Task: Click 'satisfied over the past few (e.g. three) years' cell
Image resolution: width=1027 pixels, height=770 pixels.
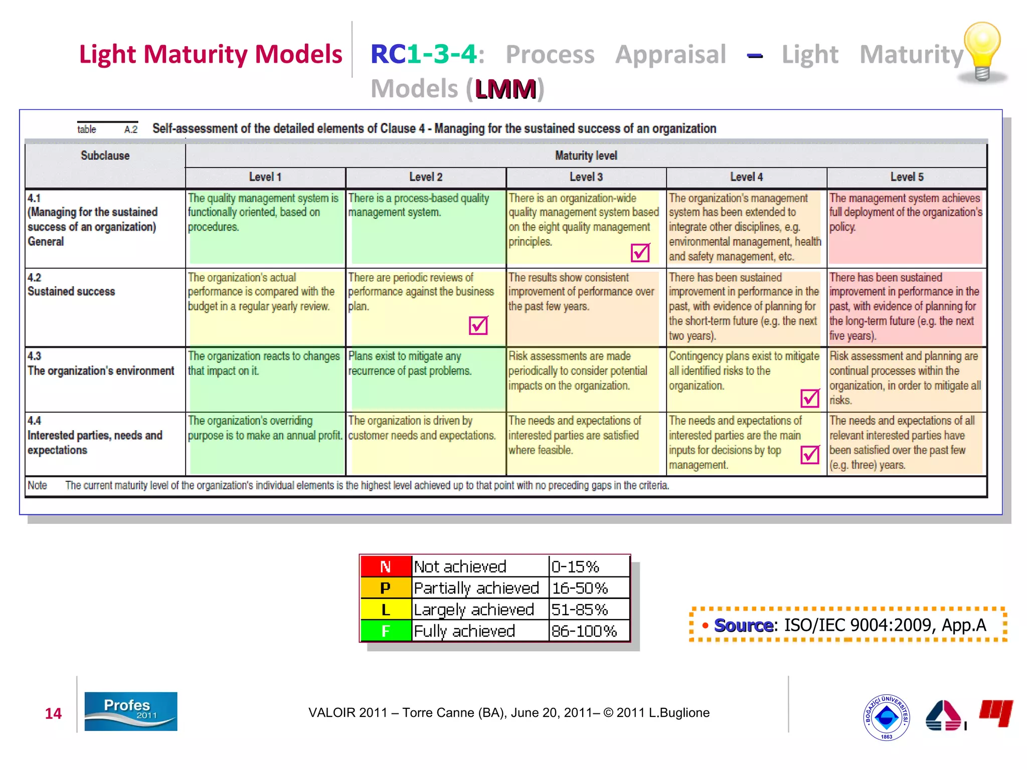Action: (x=907, y=444)
